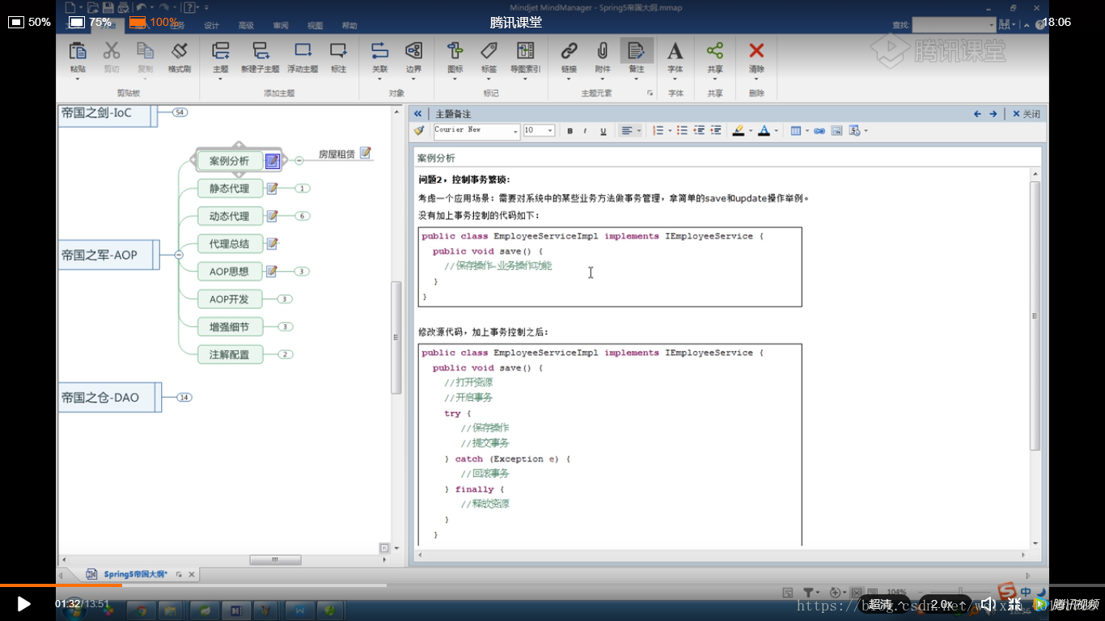Image resolution: width=1105 pixels, height=621 pixels.
Task: Toggle italic formatting in notes toolbar
Action: (x=586, y=131)
